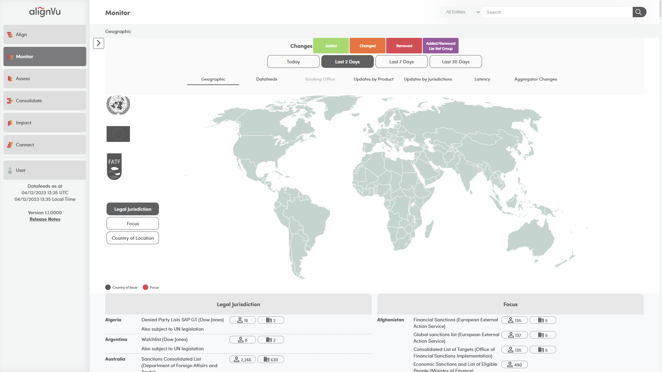
Task: Open Global sanctions list individuals count 137
Action: pos(514,335)
